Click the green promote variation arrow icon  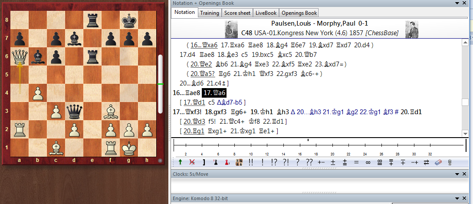(180, 162)
